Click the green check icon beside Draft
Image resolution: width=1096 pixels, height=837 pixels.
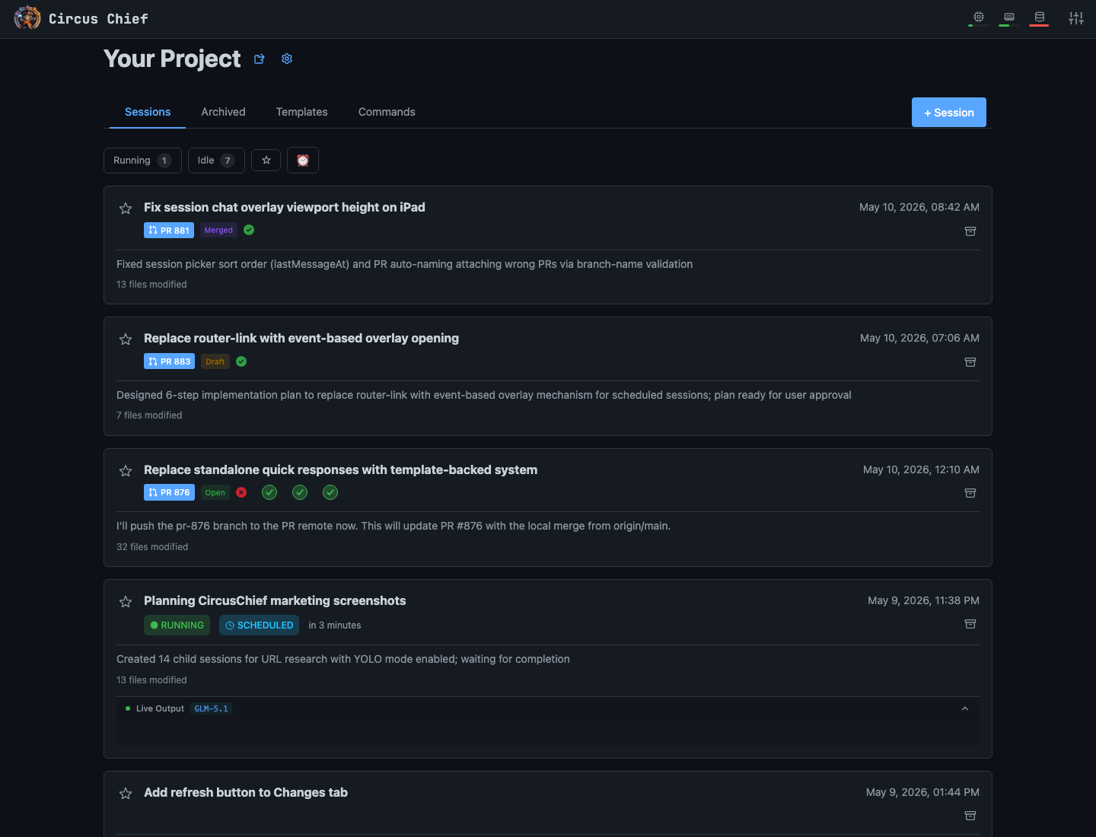(x=241, y=361)
